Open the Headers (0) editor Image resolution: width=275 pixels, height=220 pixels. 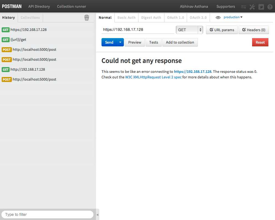pos(254,30)
